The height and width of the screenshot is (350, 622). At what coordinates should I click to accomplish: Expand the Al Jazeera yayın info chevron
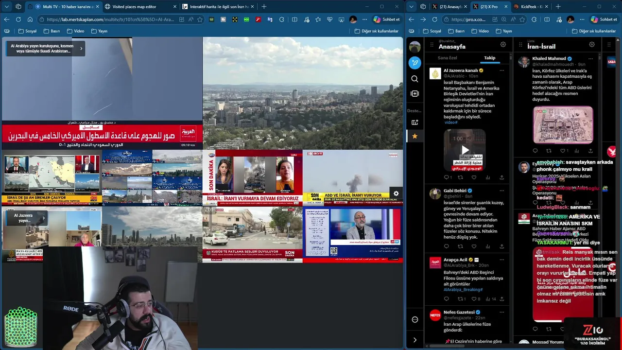click(x=43, y=218)
